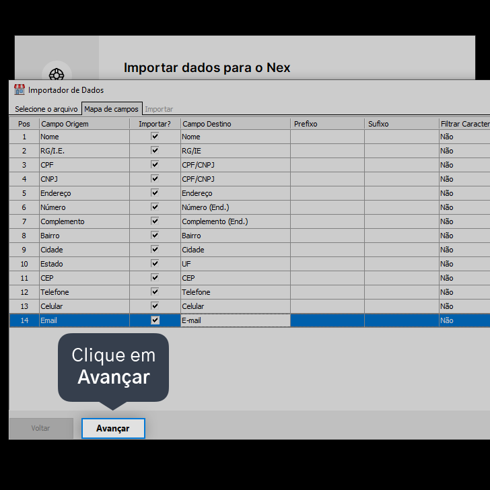Open the CPF/CNPJ destination for the CNPJ row
This screenshot has width=490, height=490.
[236, 179]
